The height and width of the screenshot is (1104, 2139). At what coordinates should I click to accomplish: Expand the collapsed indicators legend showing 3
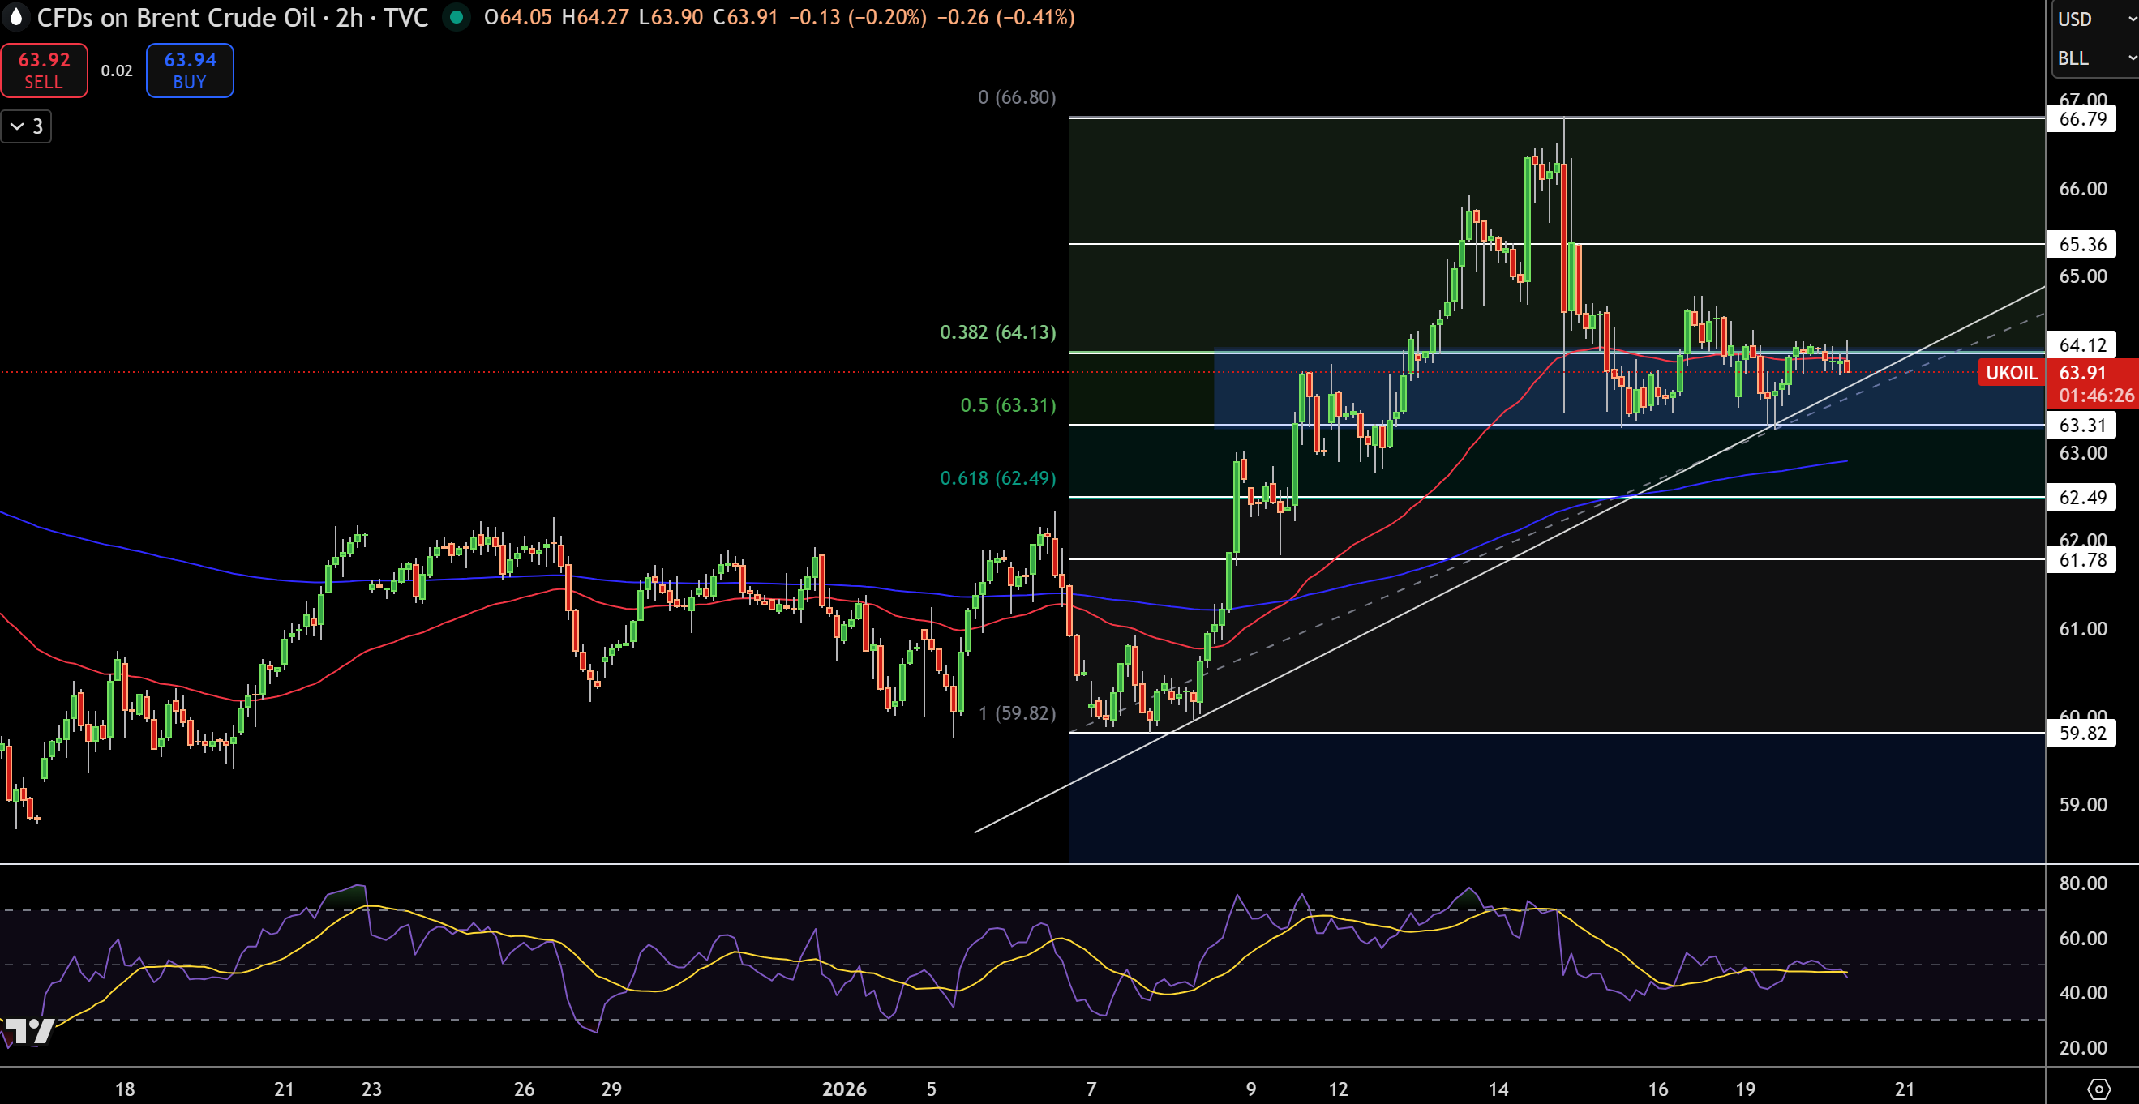tap(27, 126)
